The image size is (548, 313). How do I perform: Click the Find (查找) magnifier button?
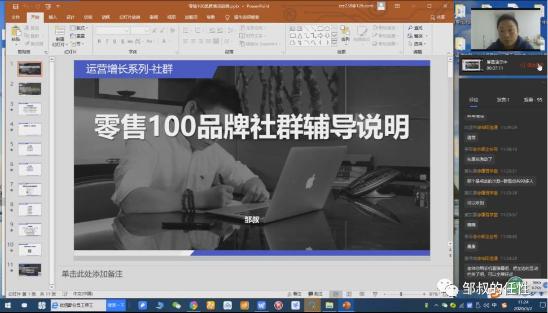(x=415, y=28)
